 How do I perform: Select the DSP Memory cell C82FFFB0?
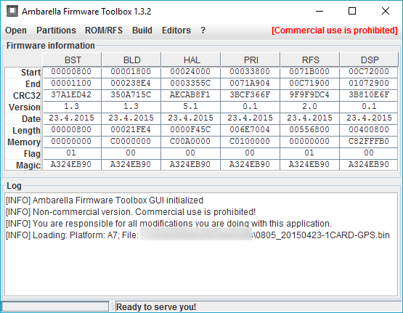point(369,142)
